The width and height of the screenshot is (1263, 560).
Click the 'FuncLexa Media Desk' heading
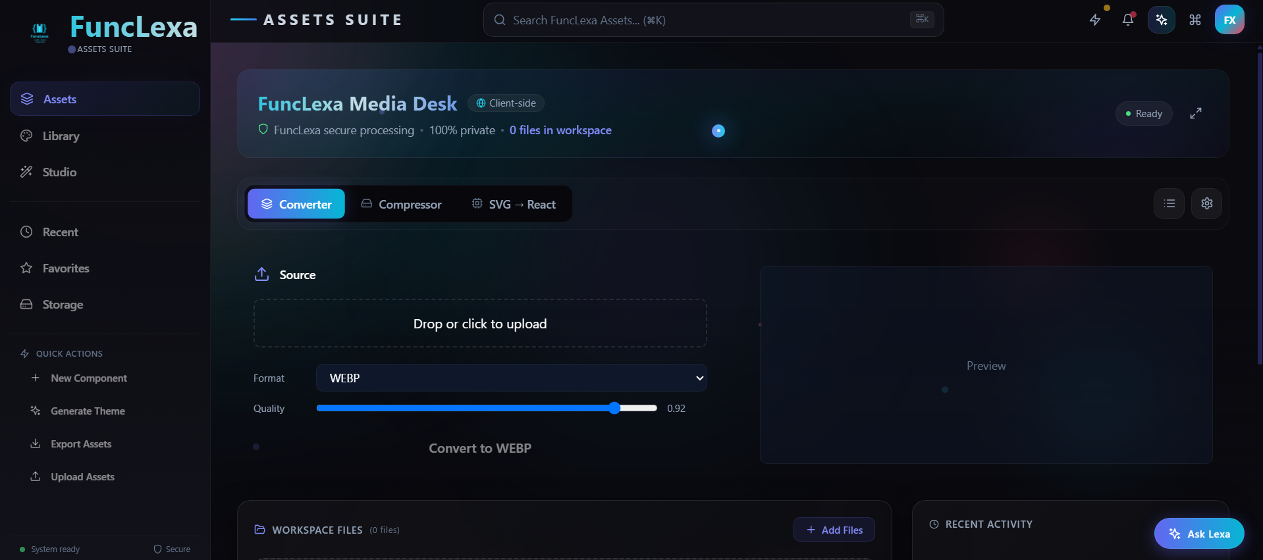[358, 103]
